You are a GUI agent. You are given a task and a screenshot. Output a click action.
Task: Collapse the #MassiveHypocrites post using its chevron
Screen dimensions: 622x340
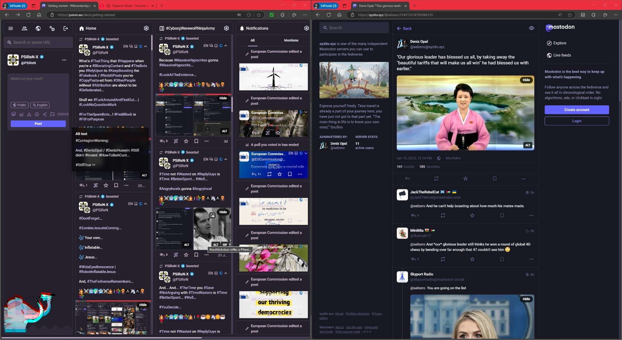click(x=226, y=46)
